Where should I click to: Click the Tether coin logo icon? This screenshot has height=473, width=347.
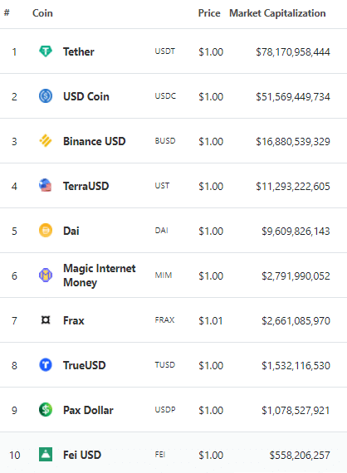(46, 51)
